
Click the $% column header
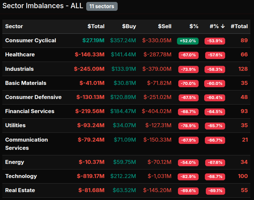click(194, 26)
